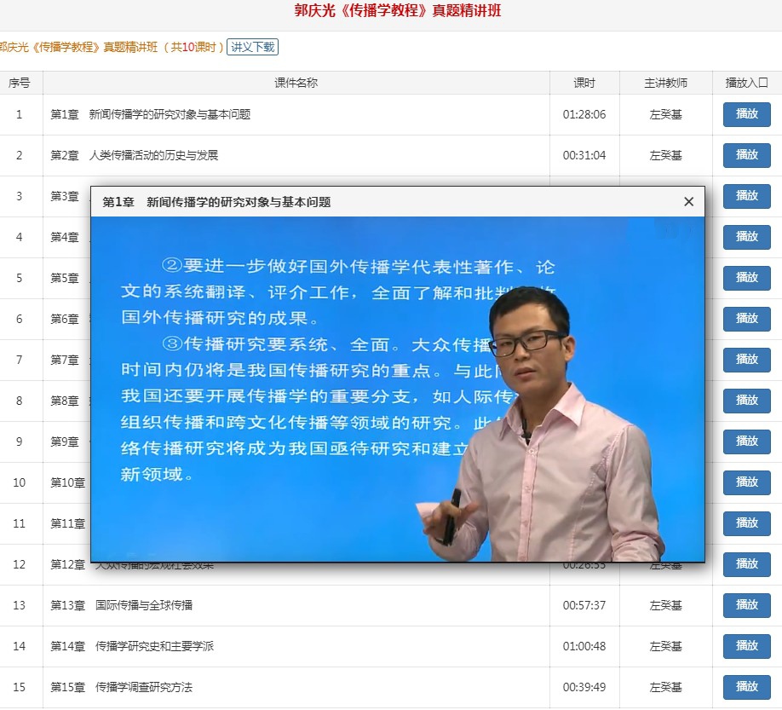The width and height of the screenshot is (782, 710).
Task: Close the 第1章 video player dialog
Action: pos(688,202)
